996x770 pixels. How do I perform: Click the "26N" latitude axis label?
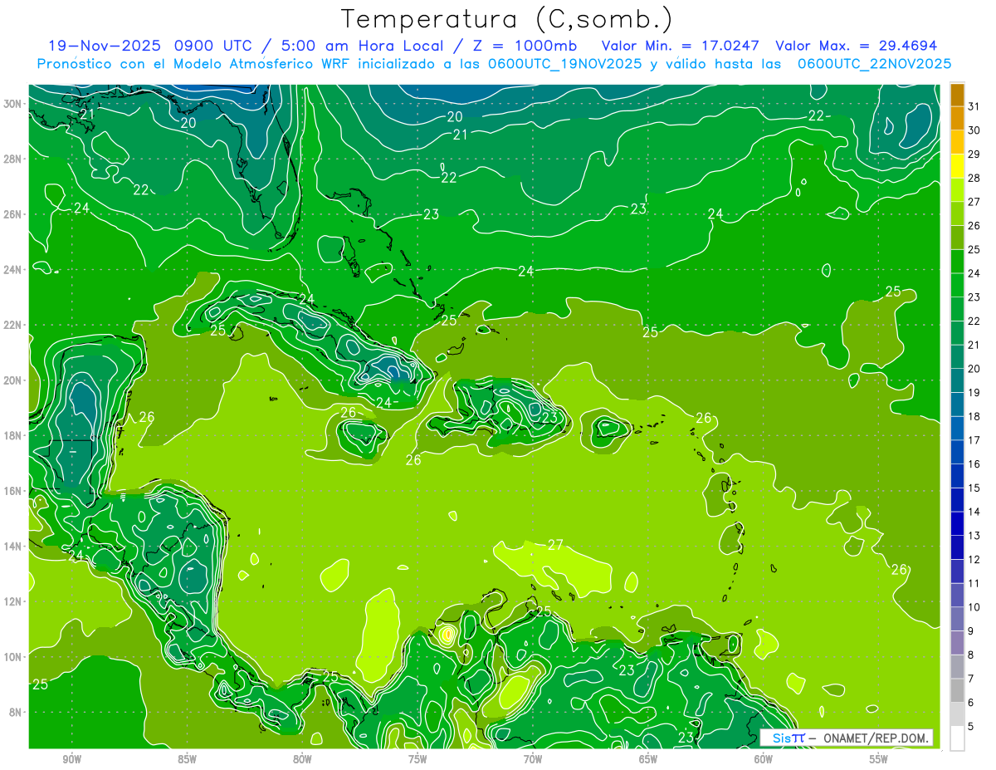14,214
